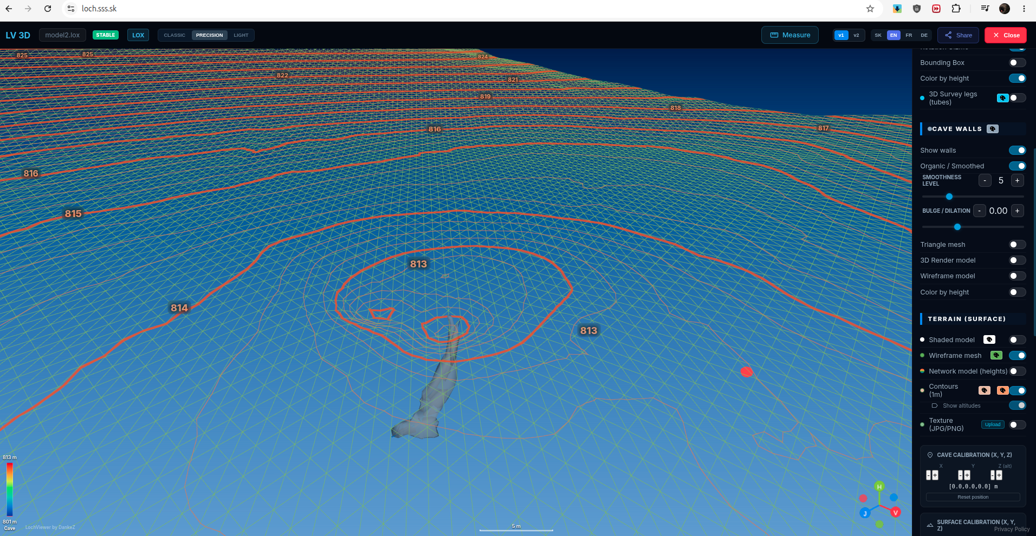Viewport: 1036px width, 536px height.
Task: Open the second Contours color palette
Action: pos(1002,390)
